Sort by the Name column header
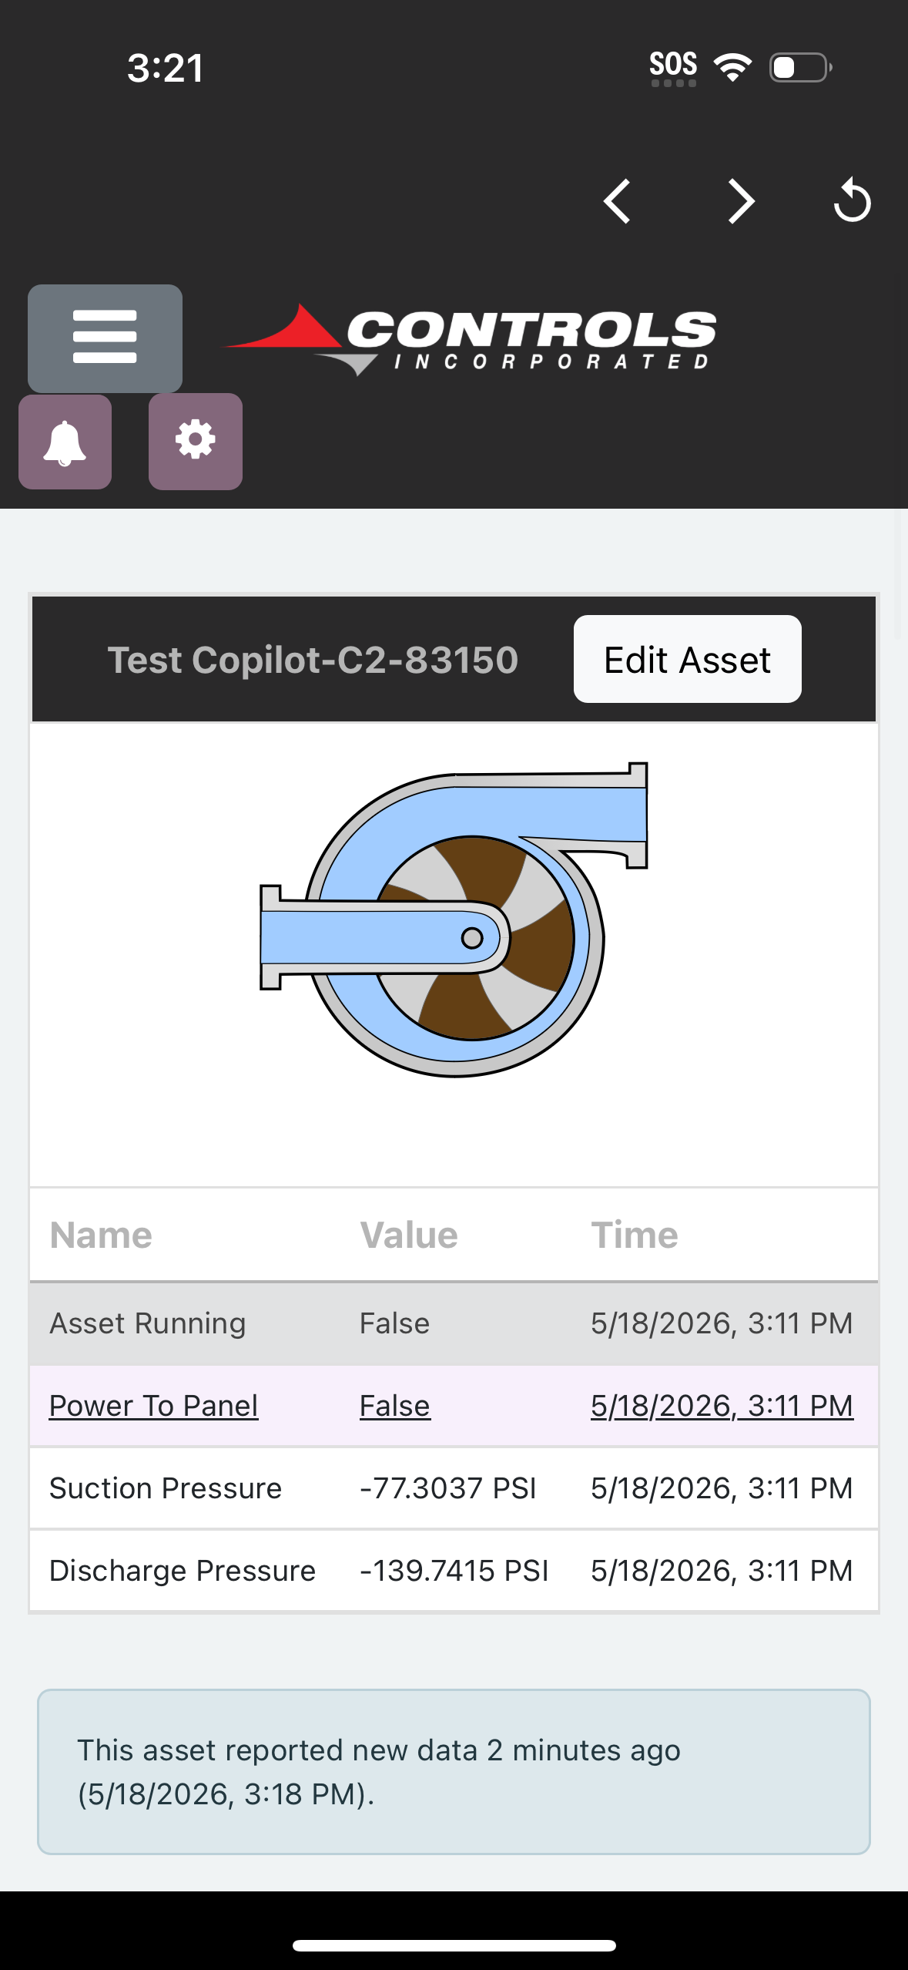The width and height of the screenshot is (908, 1970). pyautogui.click(x=101, y=1235)
